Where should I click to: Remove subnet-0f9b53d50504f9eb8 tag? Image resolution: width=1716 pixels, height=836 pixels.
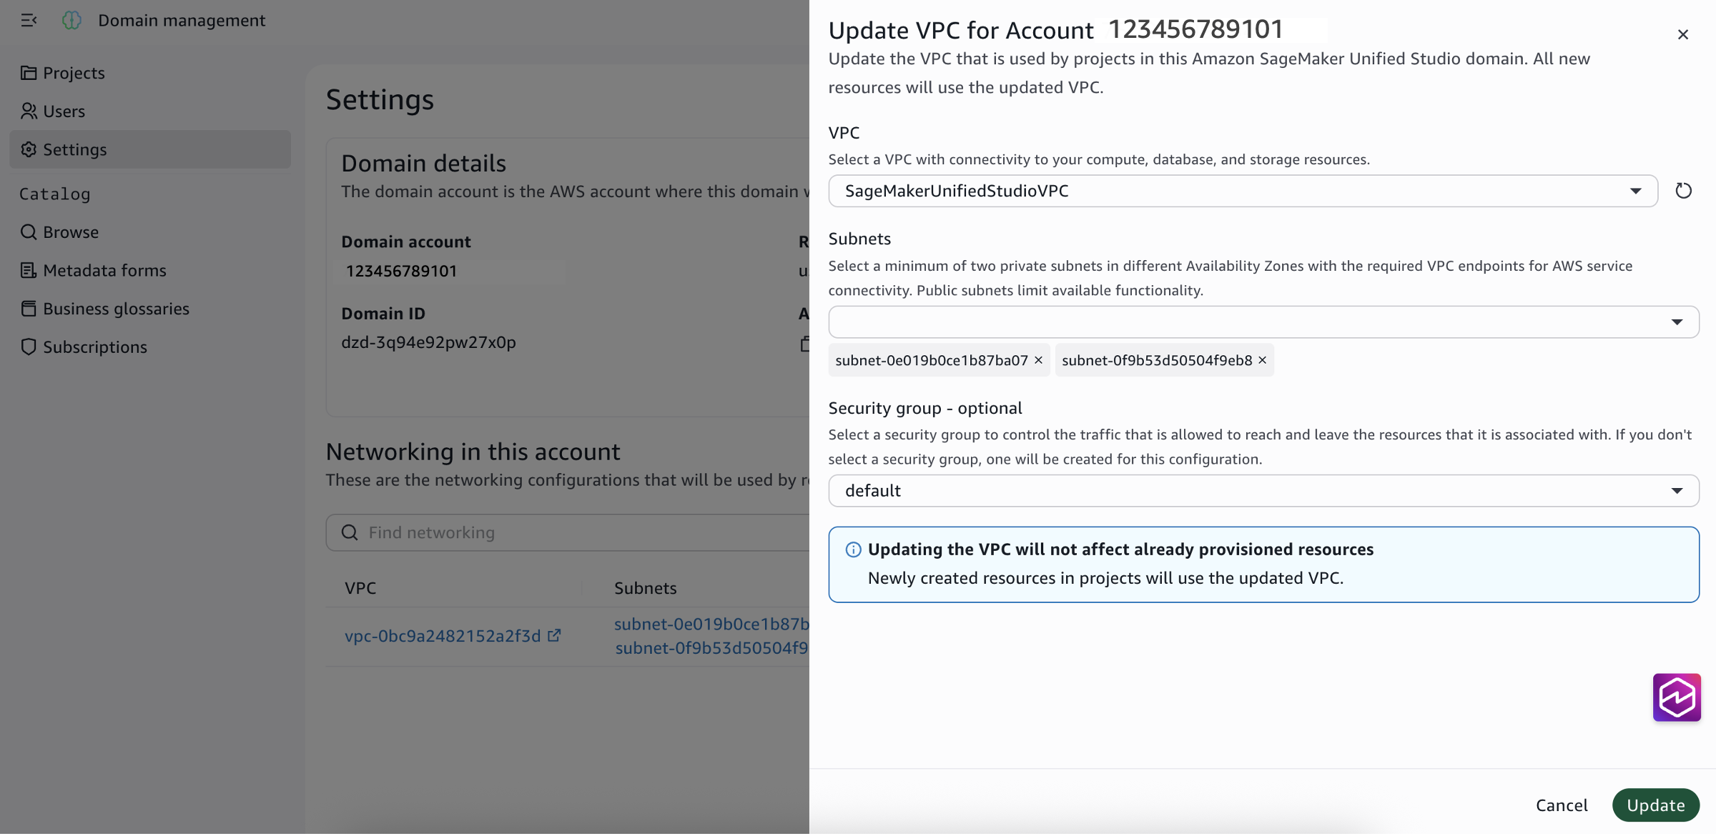(x=1262, y=360)
